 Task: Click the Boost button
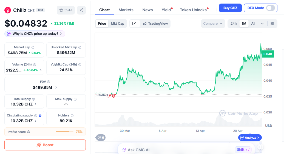tap(45, 145)
